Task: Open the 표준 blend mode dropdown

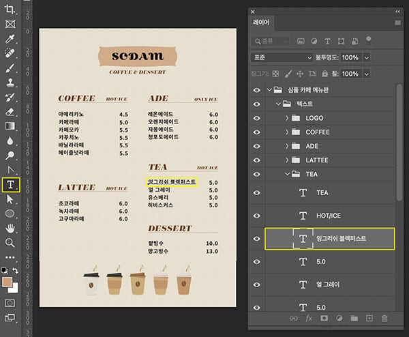Action: [x=282, y=57]
